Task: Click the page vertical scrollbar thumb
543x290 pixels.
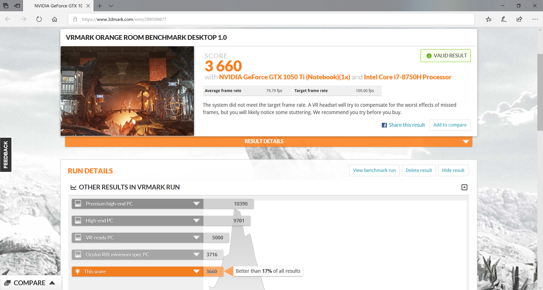Action: click(540, 92)
